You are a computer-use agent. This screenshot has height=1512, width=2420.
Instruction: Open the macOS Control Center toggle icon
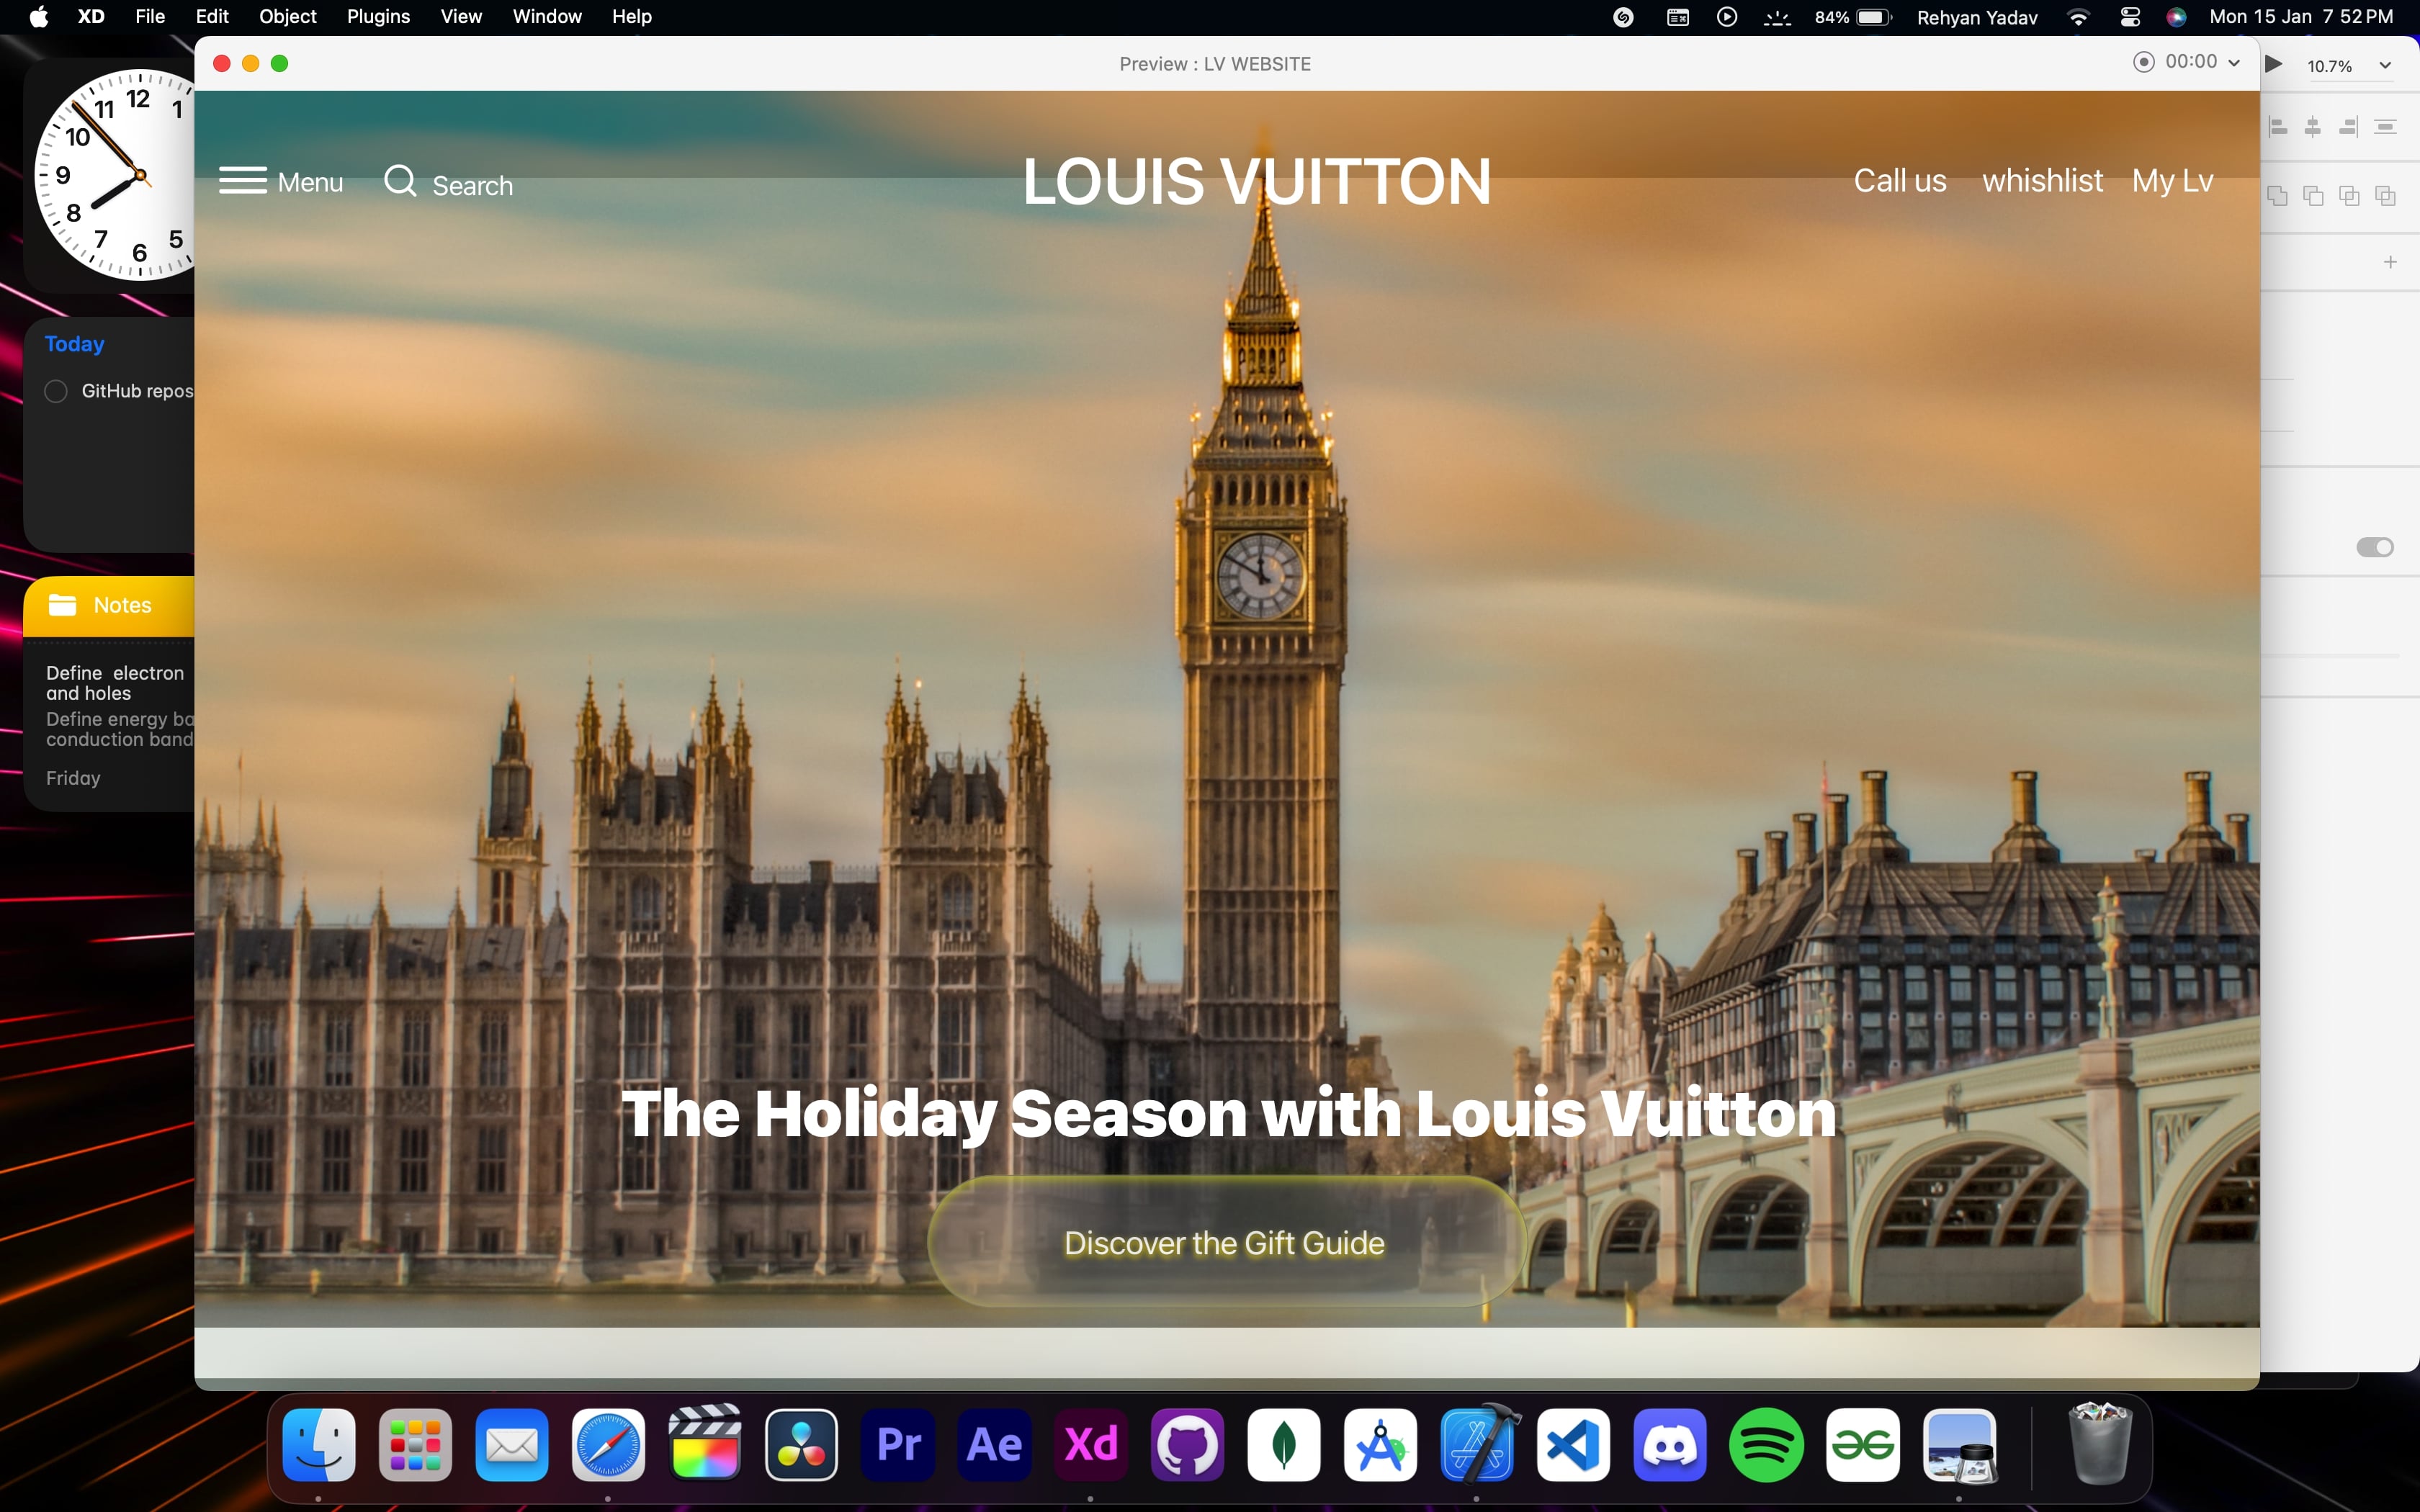(2130, 17)
